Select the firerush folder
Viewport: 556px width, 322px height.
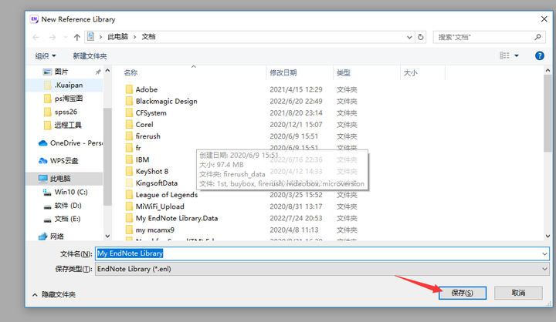[147, 136]
